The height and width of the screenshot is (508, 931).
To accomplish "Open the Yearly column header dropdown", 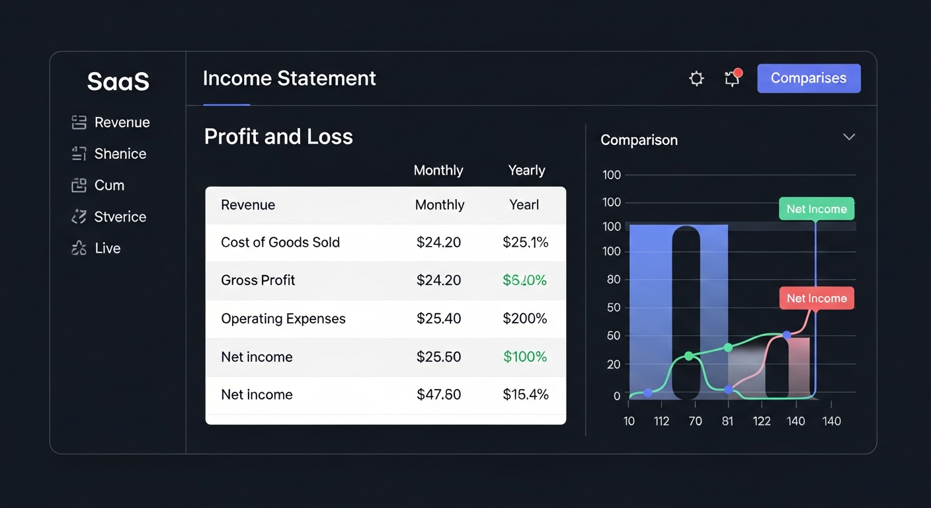I will pyautogui.click(x=526, y=170).
